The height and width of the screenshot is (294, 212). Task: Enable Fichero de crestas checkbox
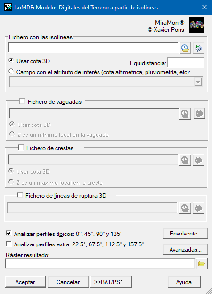coord(21,148)
